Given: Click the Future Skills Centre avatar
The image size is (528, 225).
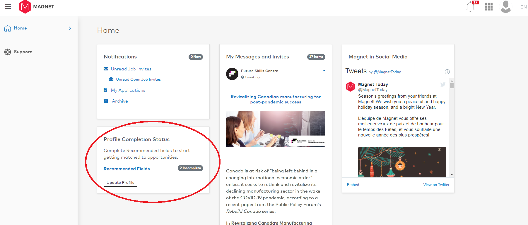Looking at the screenshot, I should [232, 74].
